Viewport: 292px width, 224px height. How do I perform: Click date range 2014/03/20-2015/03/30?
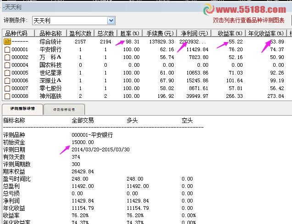[100, 149]
